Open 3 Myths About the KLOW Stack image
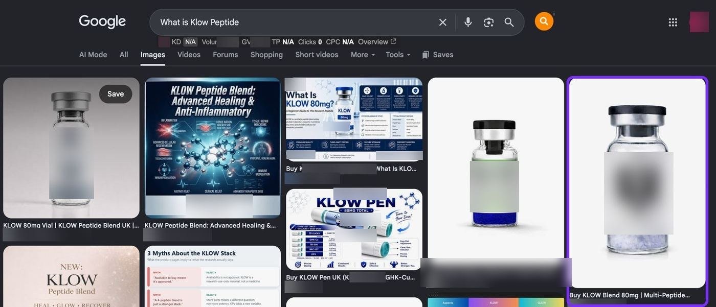The width and height of the screenshot is (716, 307). 212,276
